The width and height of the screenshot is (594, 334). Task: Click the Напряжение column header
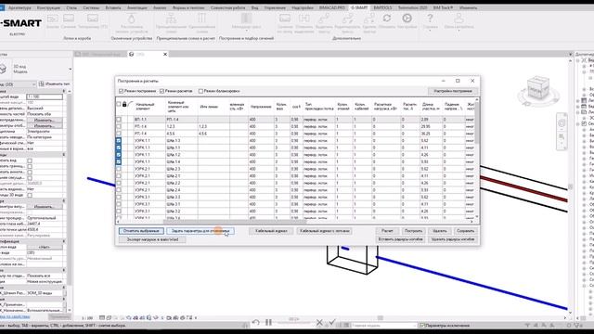click(261, 107)
